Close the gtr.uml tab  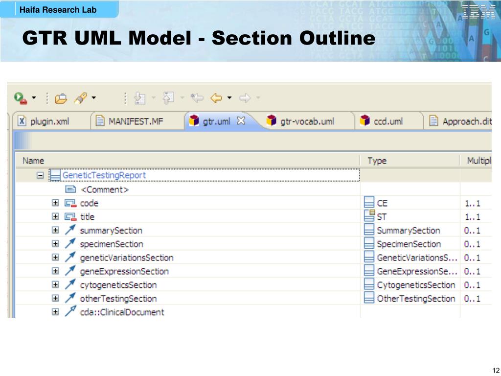coord(241,120)
